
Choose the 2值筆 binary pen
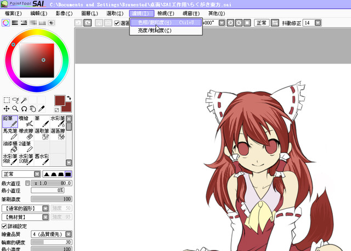pos(26,147)
